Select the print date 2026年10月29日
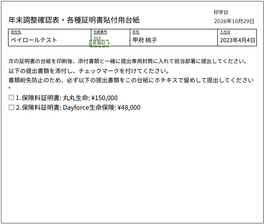The image size is (264, 224). (x=234, y=21)
